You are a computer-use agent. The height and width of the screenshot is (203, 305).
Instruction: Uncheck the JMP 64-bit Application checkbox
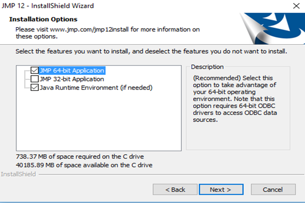35,70
